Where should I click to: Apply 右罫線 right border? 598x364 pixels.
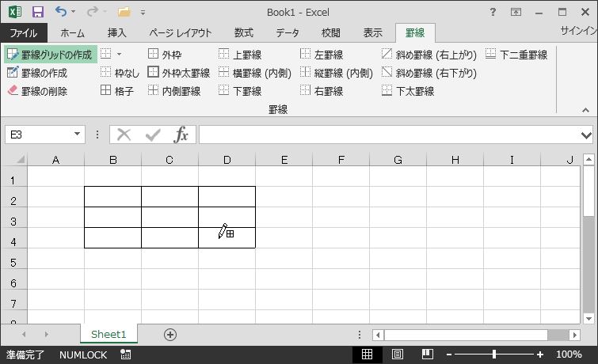pos(322,91)
